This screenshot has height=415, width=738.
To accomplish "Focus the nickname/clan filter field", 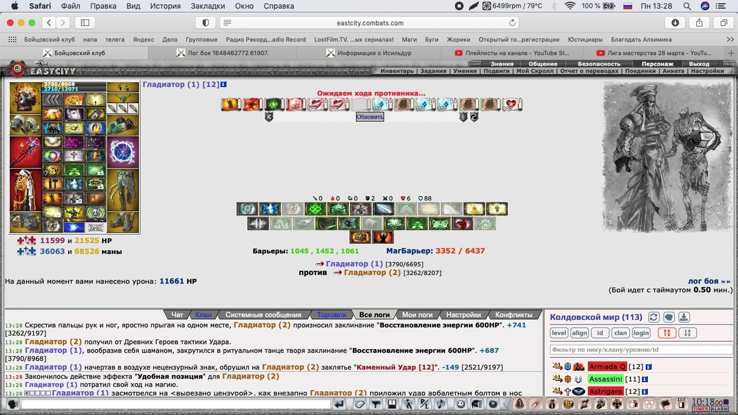I will [640, 349].
